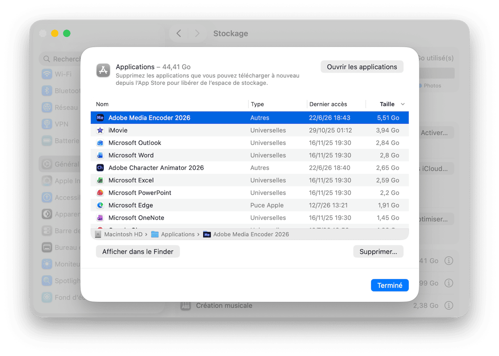The width and height of the screenshot is (499, 356).
Task: Select the Microsoft Excel app icon
Action: point(100,180)
